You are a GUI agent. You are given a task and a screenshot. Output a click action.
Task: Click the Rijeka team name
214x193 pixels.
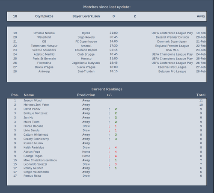click(x=86, y=33)
